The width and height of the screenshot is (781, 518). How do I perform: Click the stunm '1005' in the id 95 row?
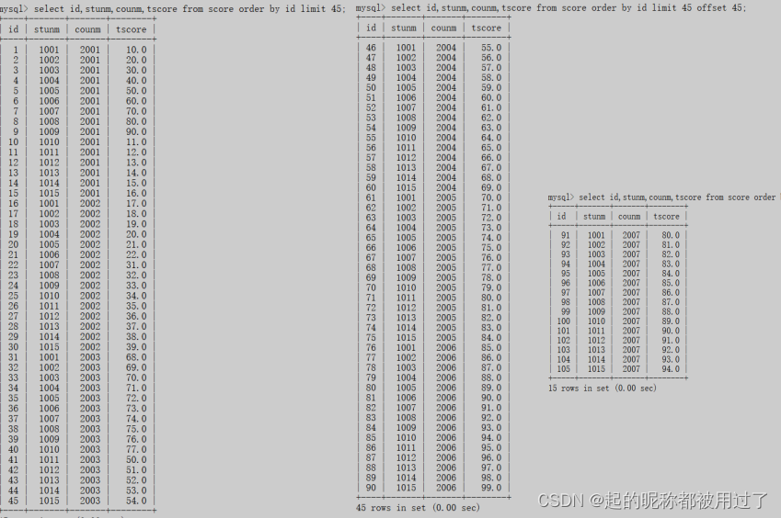click(596, 274)
